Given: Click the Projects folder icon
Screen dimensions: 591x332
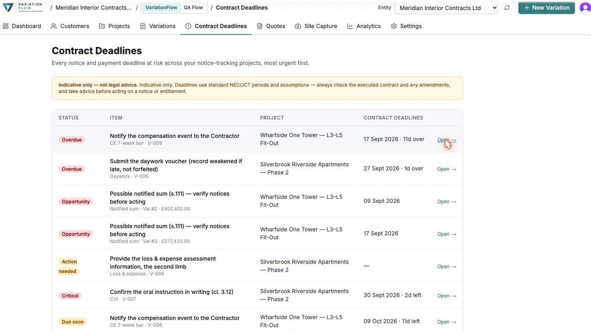Looking at the screenshot, I should point(102,26).
